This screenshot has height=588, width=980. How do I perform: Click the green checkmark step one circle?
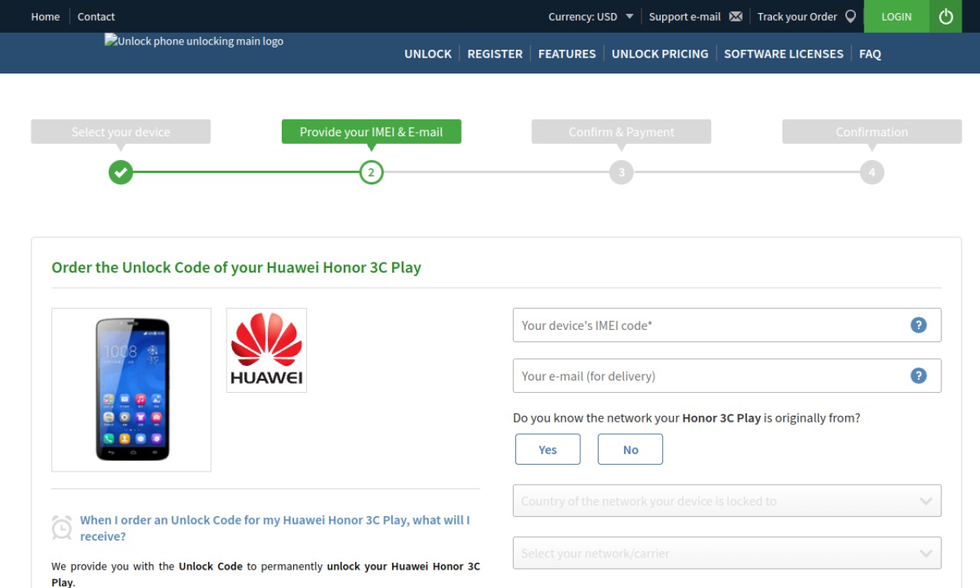point(120,172)
